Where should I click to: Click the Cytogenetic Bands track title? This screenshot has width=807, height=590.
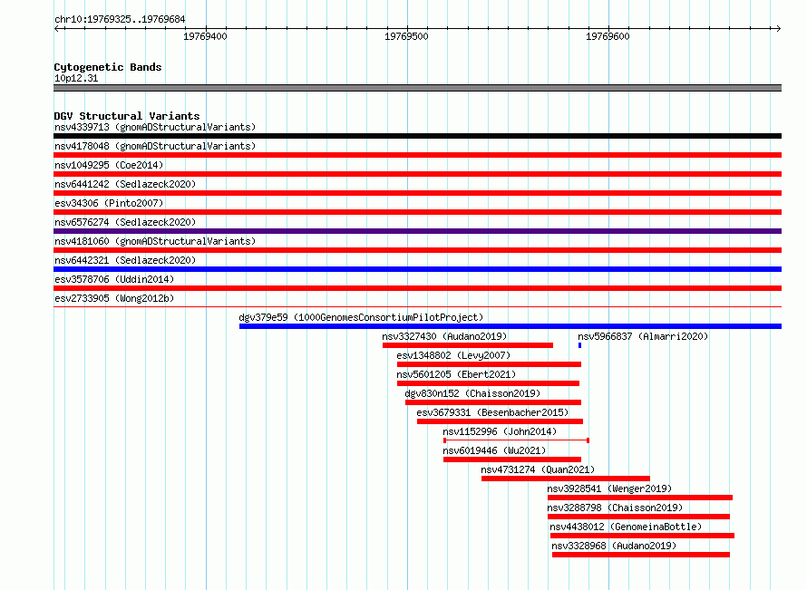tap(108, 67)
